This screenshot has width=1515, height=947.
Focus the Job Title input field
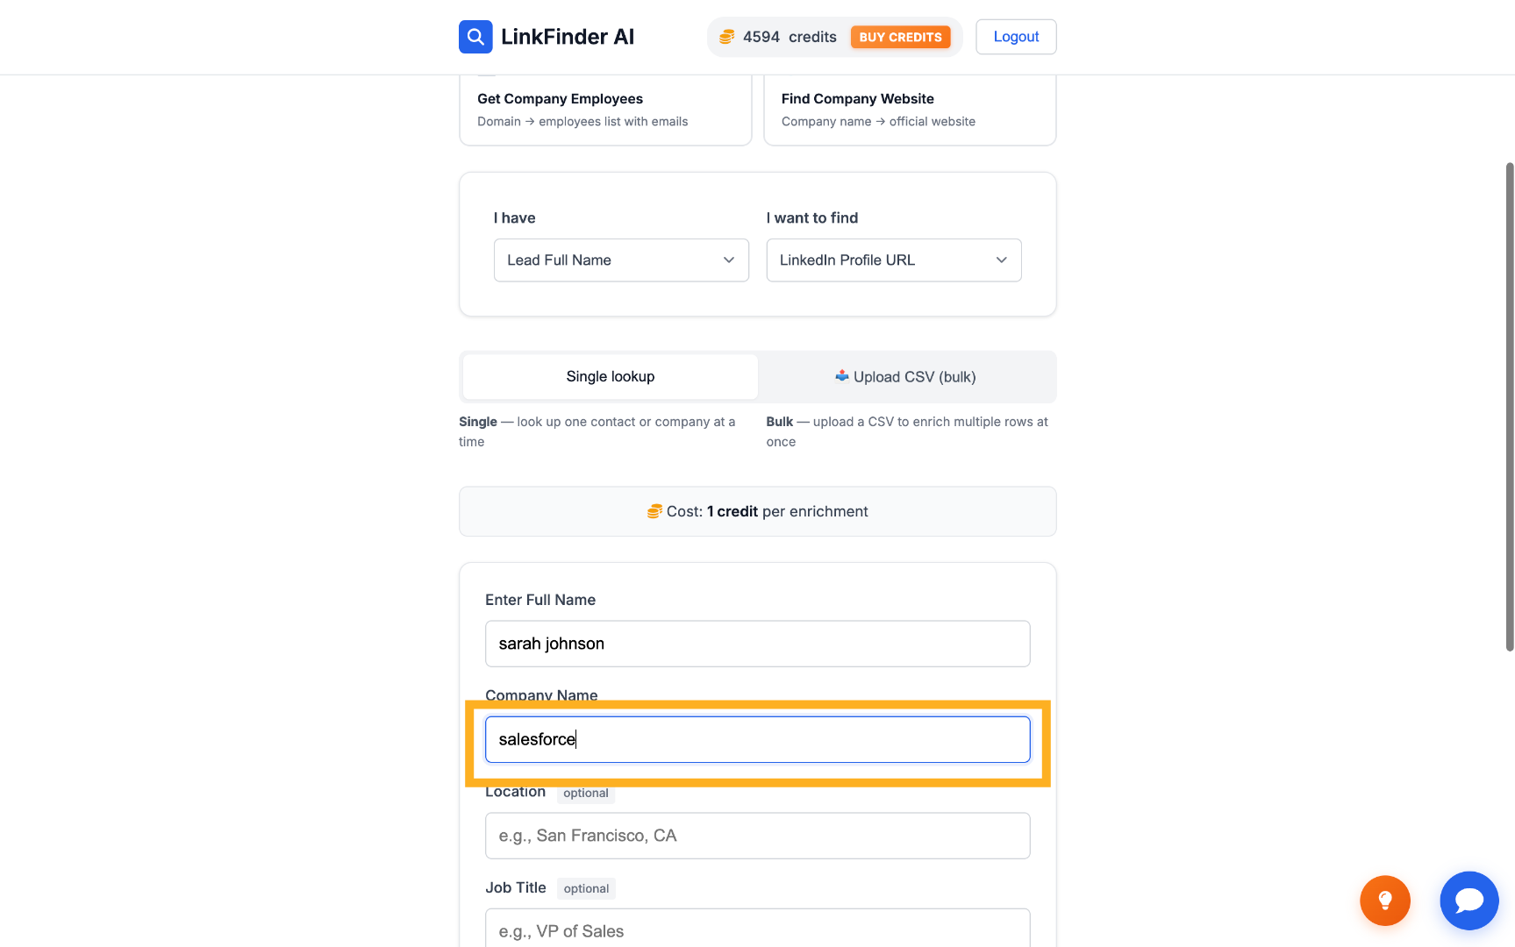point(758,928)
